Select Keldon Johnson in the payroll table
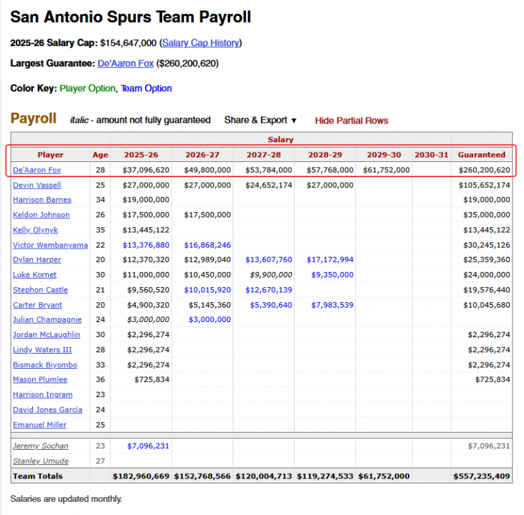The image size is (524, 515). pos(41,215)
